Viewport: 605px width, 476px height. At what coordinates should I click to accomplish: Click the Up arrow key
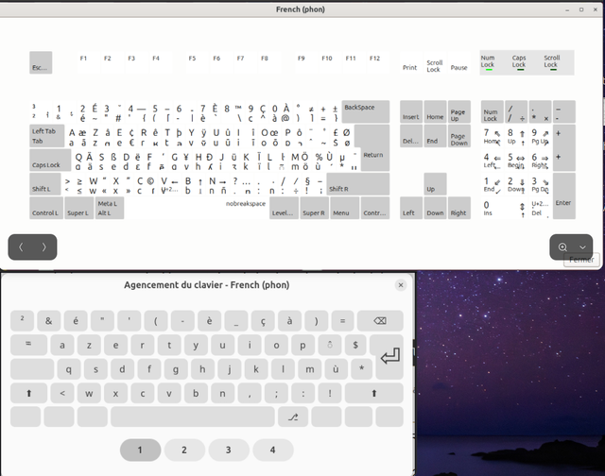(x=435, y=184)
